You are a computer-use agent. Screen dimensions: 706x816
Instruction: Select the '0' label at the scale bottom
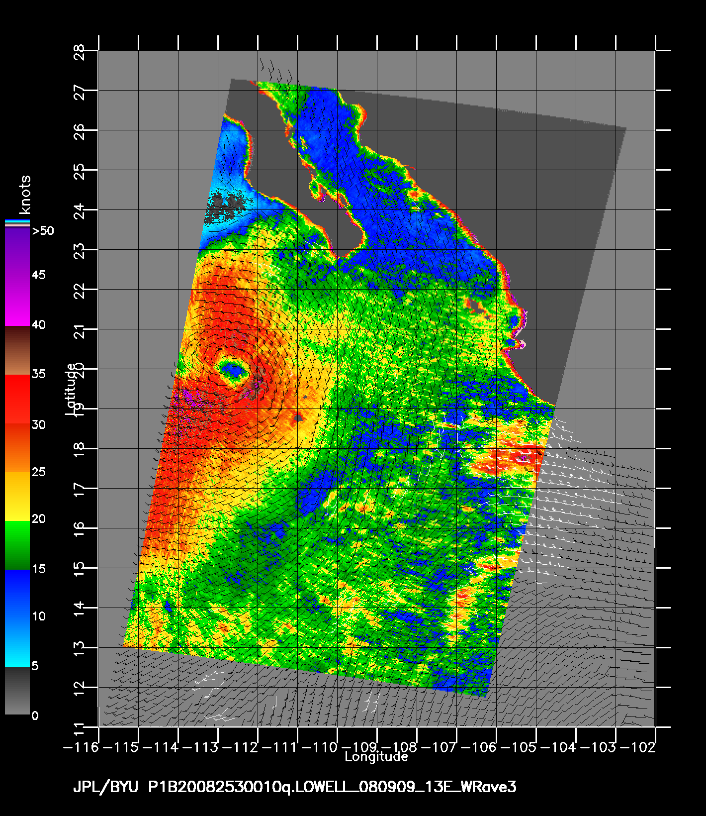point(35,715)
